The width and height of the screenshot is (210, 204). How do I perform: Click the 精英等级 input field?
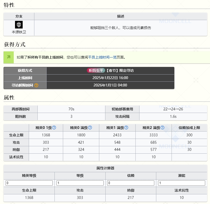(29, 183)
